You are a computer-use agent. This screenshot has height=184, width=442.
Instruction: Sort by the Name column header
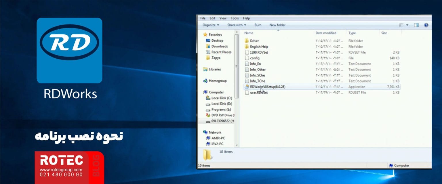pyautogui.click(x=249, y=33)
